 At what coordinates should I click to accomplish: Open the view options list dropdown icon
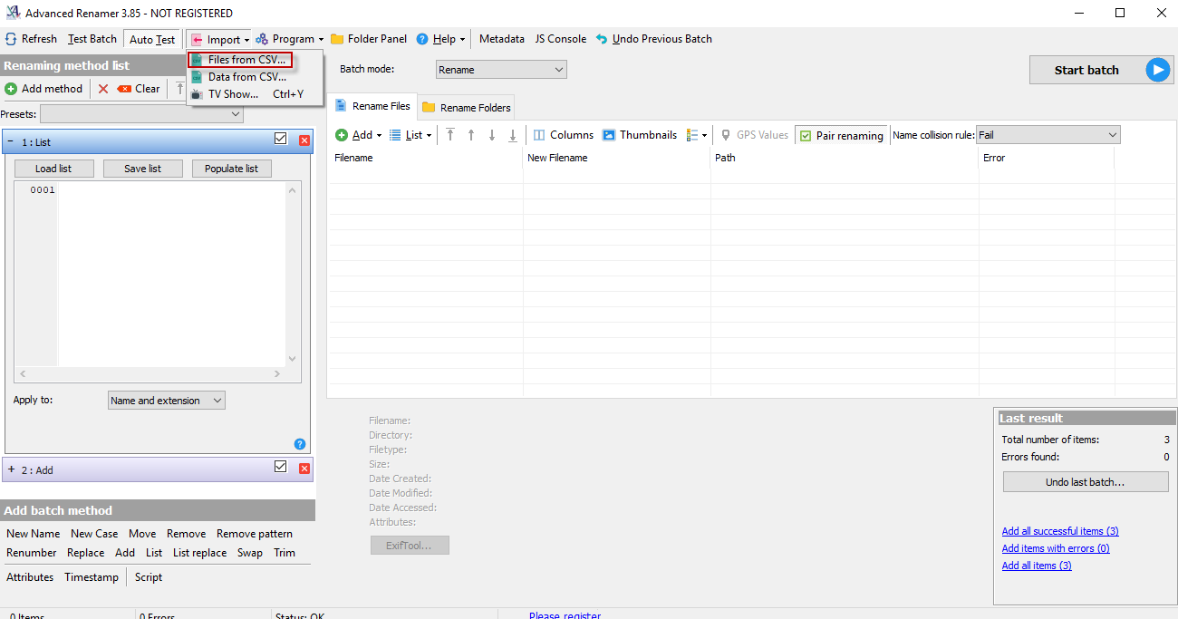(697, 135)
